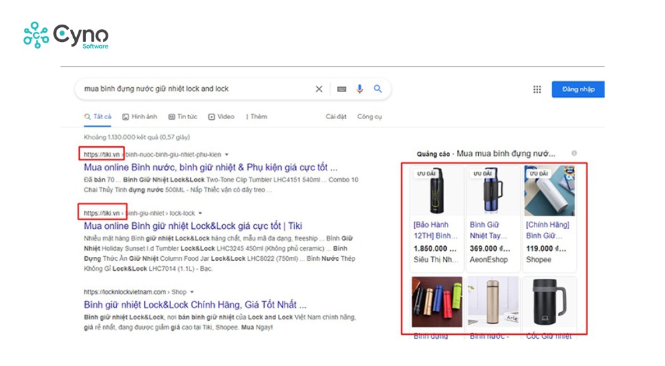The height and width of the screenshot is (366, 665).
Task: Clear the search box with the X icon
Action: pyautogui.click(x=319, y=89)
